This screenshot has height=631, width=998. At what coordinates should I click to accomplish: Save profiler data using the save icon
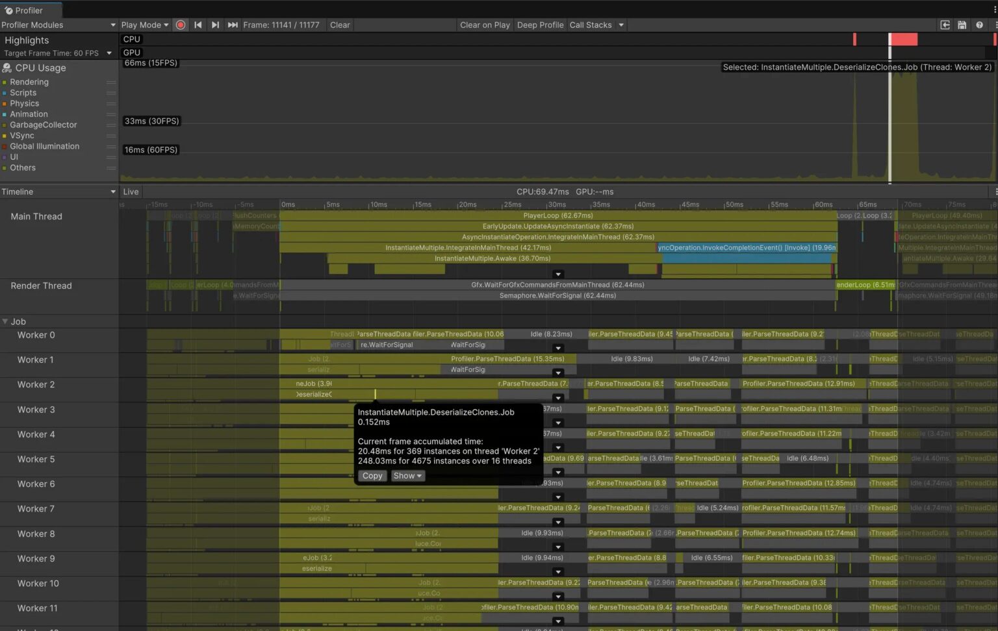pyautogui.click(x=962, y=25)
